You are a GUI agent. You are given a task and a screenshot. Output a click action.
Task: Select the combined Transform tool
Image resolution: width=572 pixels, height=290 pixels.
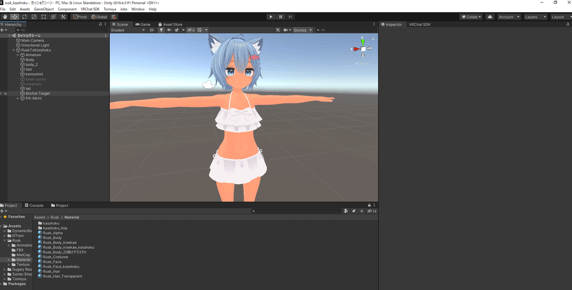[53, 17]
